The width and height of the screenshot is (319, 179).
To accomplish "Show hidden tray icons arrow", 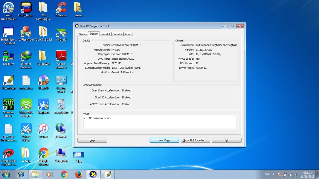I will tap(274, 175).
